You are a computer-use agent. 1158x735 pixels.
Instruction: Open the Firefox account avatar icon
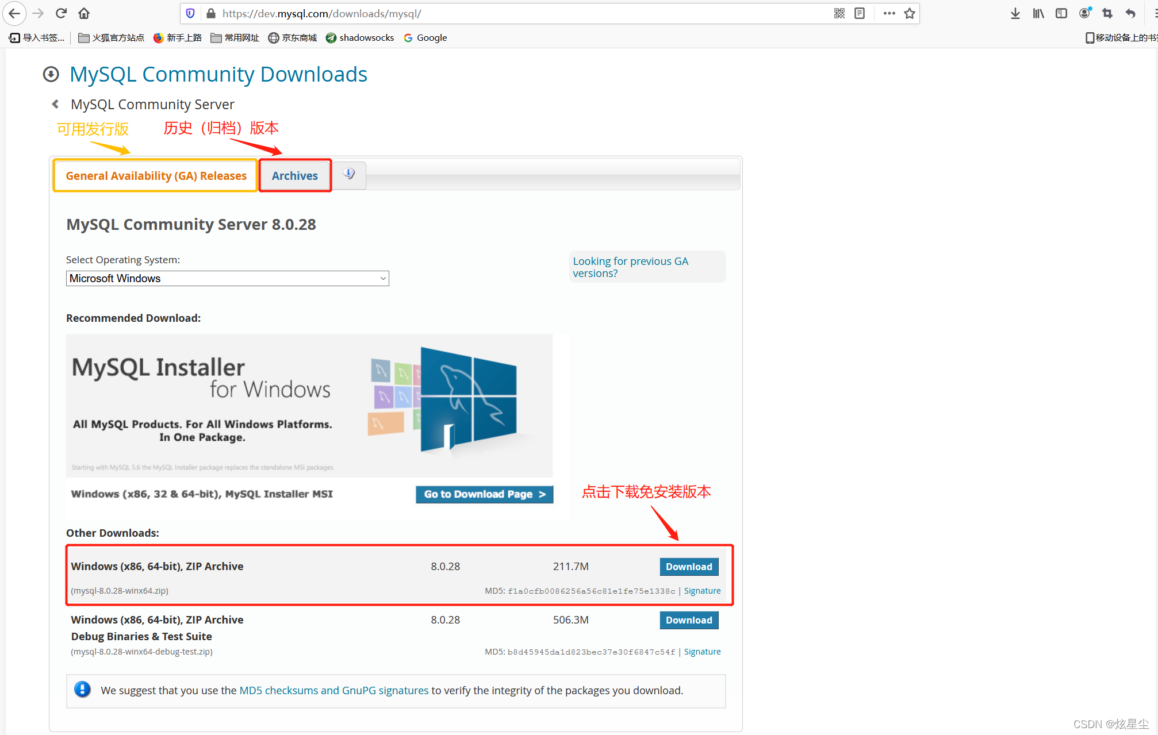pos(1085,13)
